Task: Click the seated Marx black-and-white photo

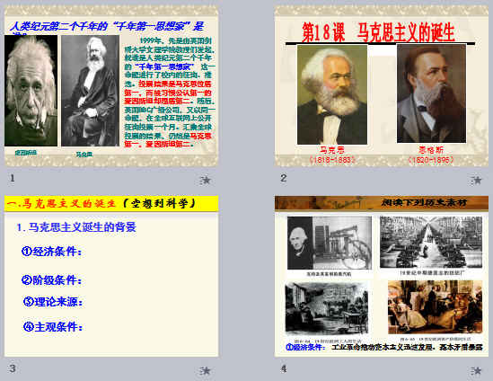Action: (x=90, y=91)
